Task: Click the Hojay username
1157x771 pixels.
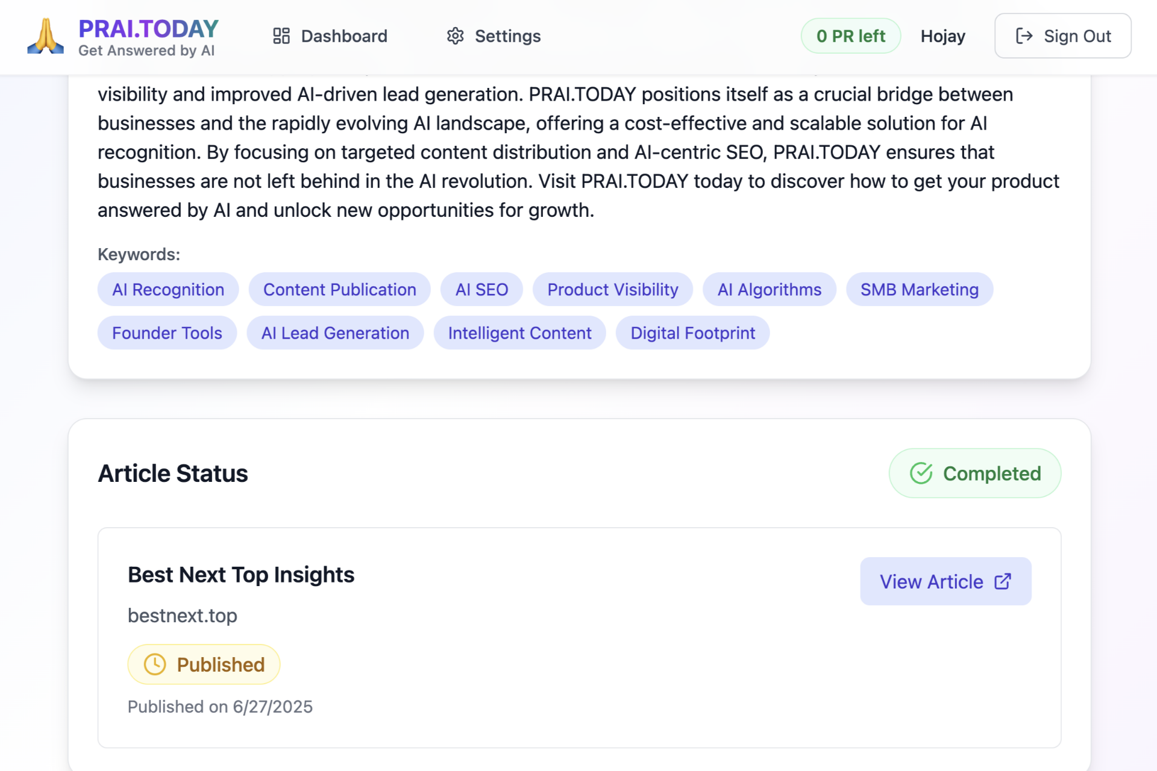Action: pos(942,36)
